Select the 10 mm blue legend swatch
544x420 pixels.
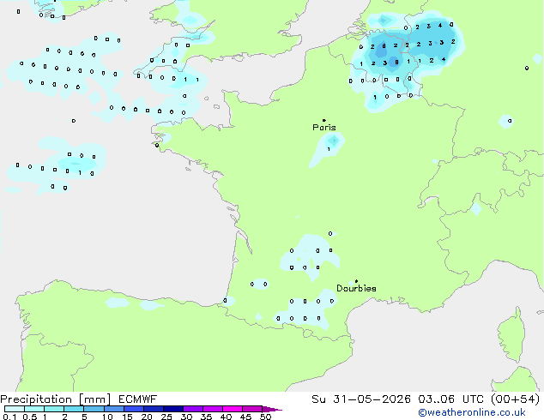point(113,409)
